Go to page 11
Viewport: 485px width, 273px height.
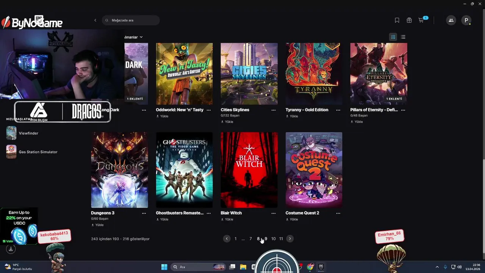pyautogui.click(x=281, y=238)
